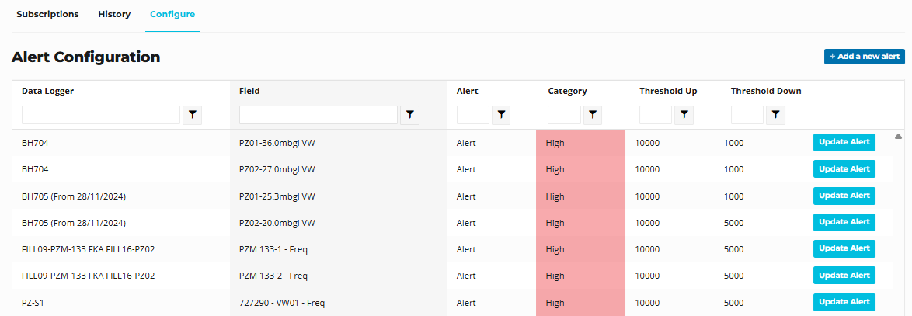Image resolution: width=912 pixels, height=316 pixels.
Task: Click the Threshold Up filter icon
Action: (x=684, y=115)
